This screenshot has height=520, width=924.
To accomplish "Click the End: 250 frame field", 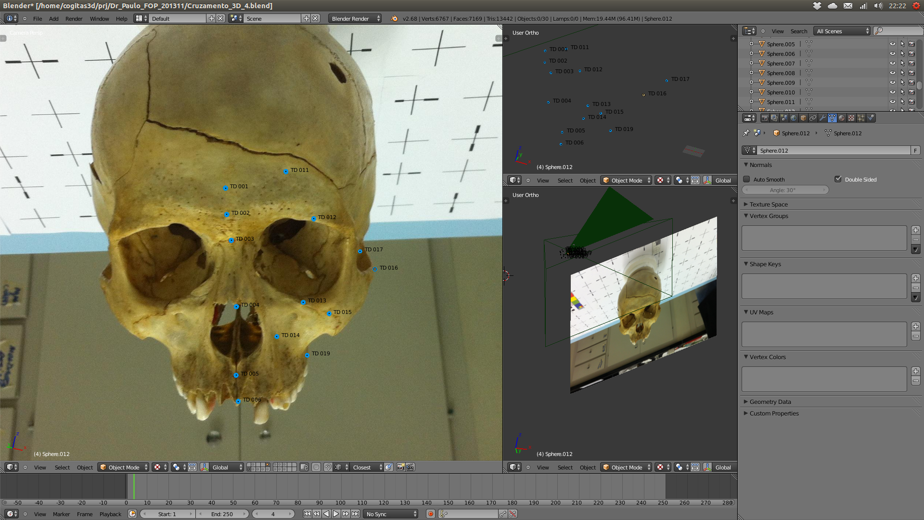I will tap(222, 514).
